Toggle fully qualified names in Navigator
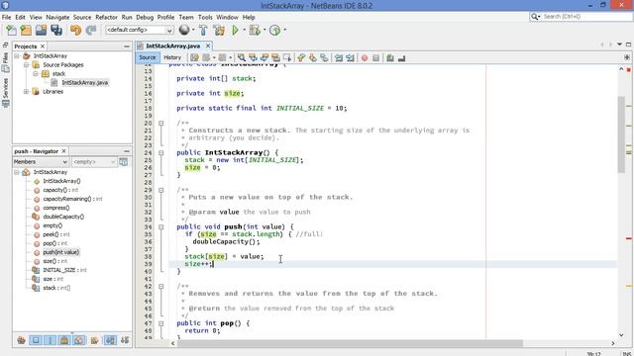634x356 pixels. click(94, 340)
